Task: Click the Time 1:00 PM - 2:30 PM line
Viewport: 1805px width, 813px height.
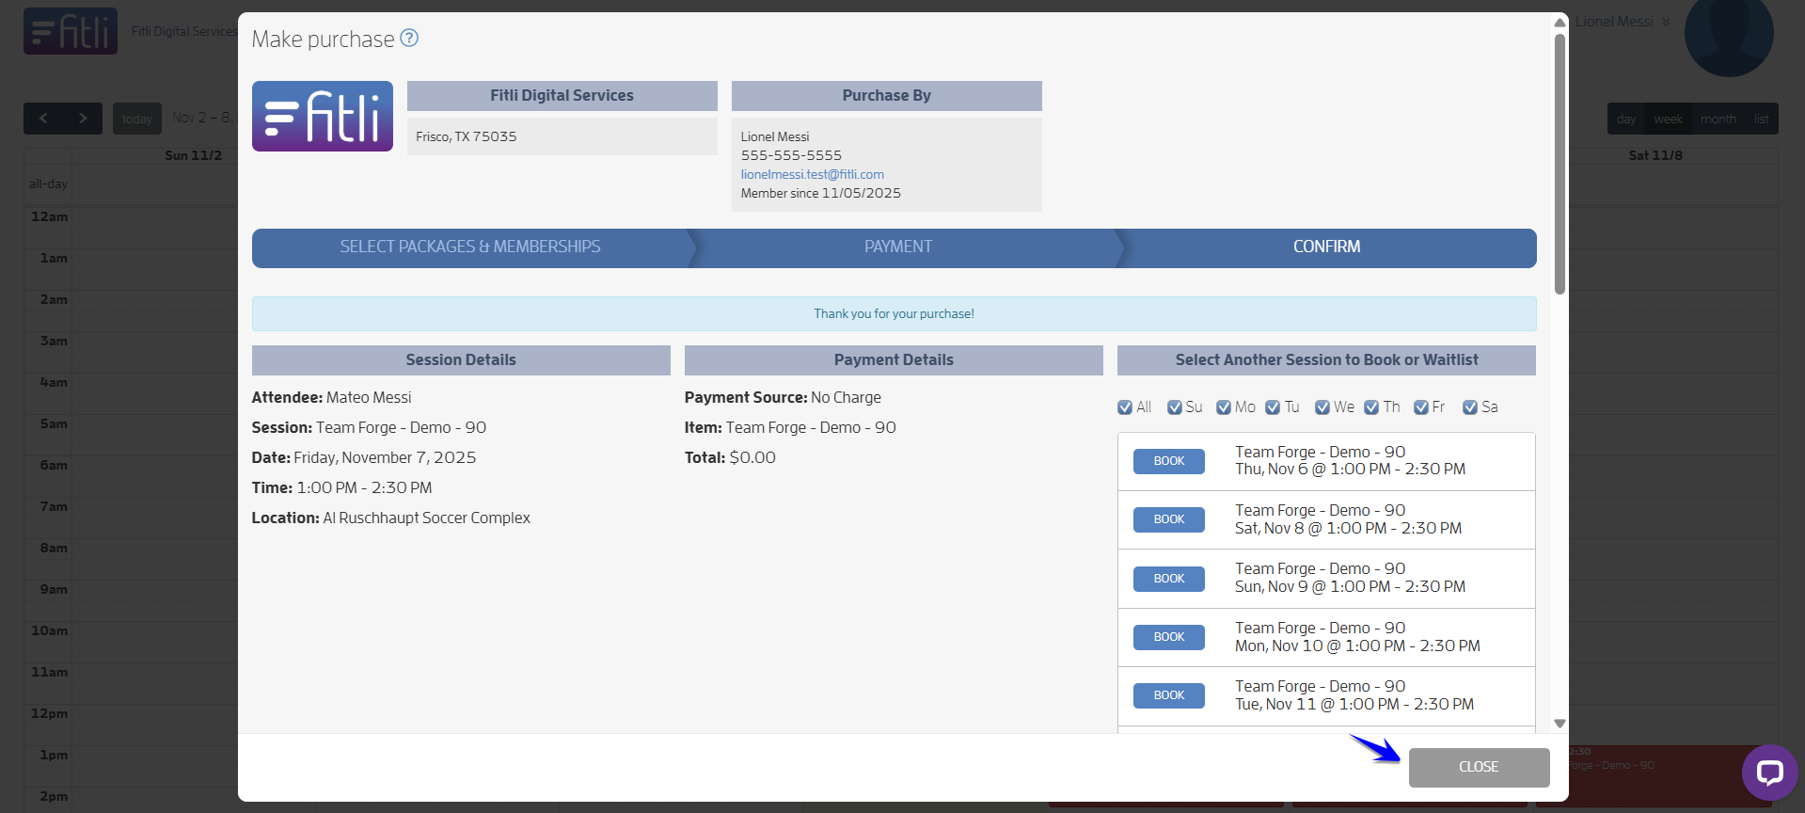Action: coord(342,488)
